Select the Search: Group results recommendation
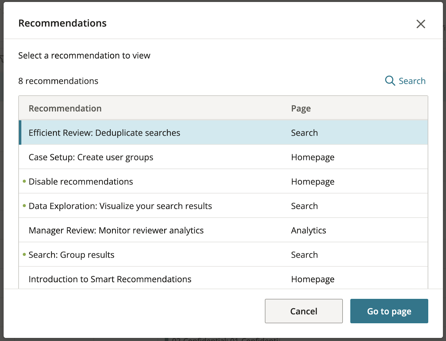The width and height of the screenshot is (446, 341). tap(71, 254)
